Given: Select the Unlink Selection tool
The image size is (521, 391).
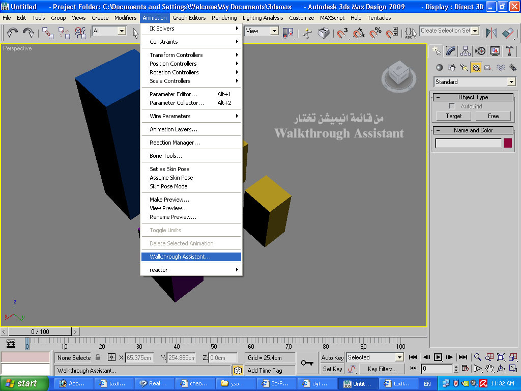Looking at the screenshot, I should [64, 33].
